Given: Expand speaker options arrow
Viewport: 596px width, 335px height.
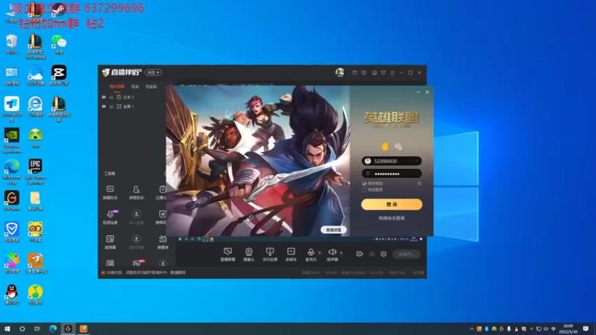Looking at the screenshot, I should [341, 252].
